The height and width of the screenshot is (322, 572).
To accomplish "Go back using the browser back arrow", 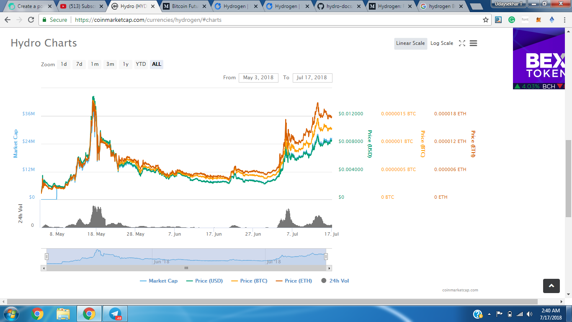I will pos(8,20).
